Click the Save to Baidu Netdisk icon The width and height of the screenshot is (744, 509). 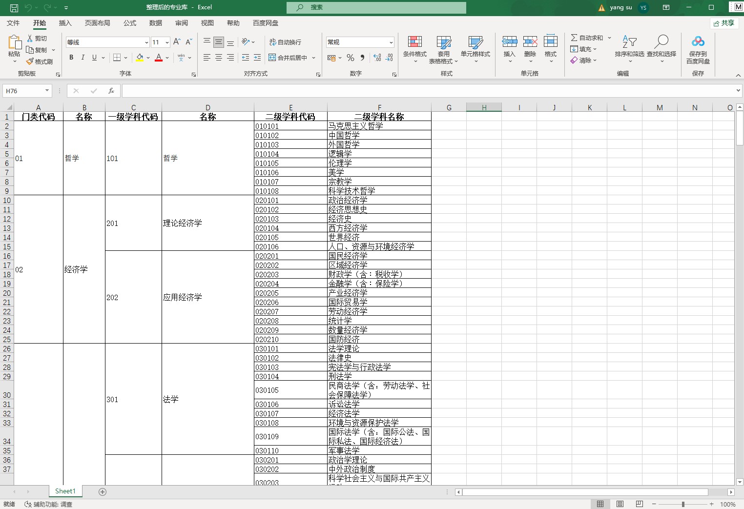point(698,42)
